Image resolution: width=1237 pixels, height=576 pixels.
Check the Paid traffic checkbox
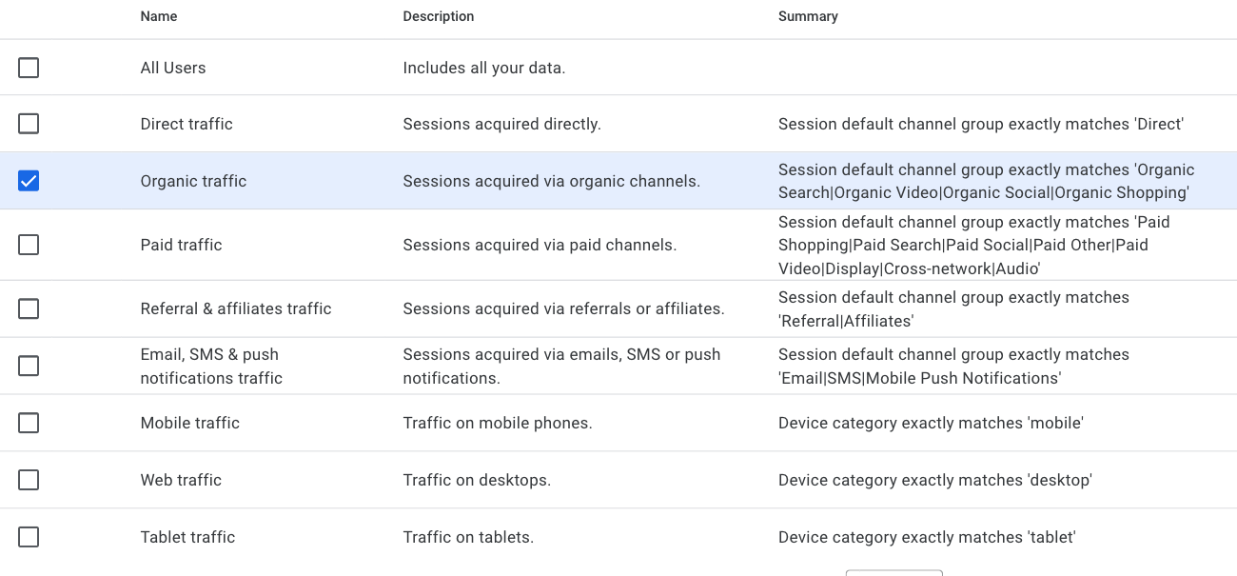click(29, 245)
